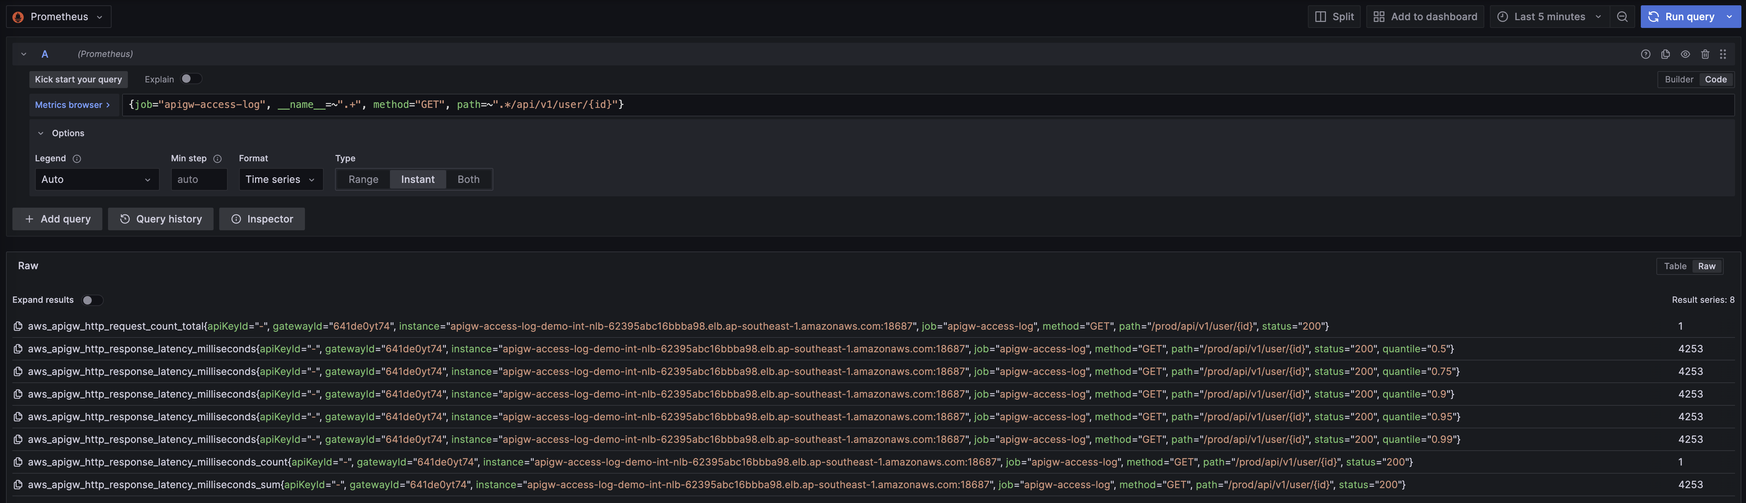This screenshot has height=503, width=1746.
Task: Switch to Code editor mode
Action: pyautogui.click(x=1716, y=79)
